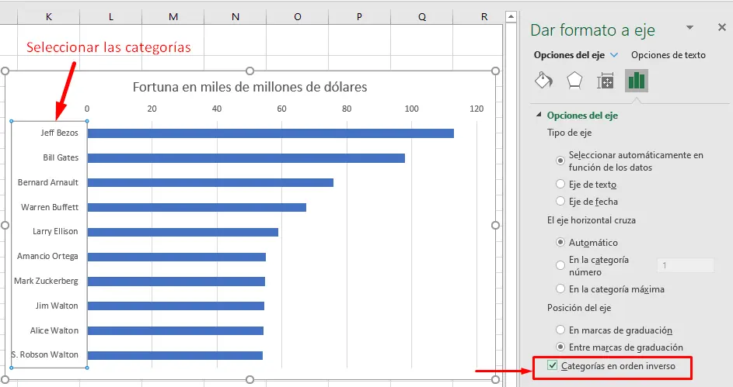Select column O header

point(297,17)
